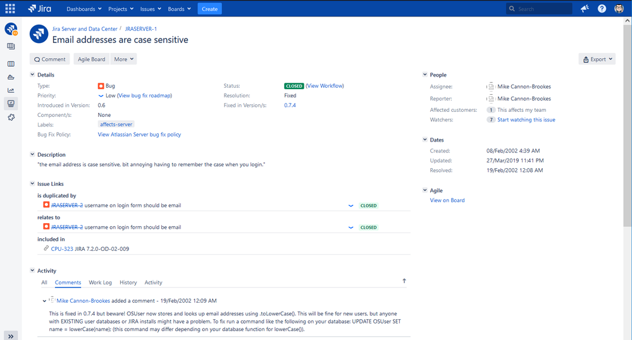Click priority icon in 'relates to' row
The width and height of the screenshot is (632, 340).
pyautogui.click(x=350, y=228)
